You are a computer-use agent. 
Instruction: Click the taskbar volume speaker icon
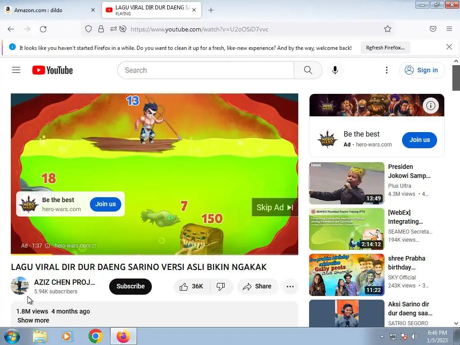coord(415,336)
